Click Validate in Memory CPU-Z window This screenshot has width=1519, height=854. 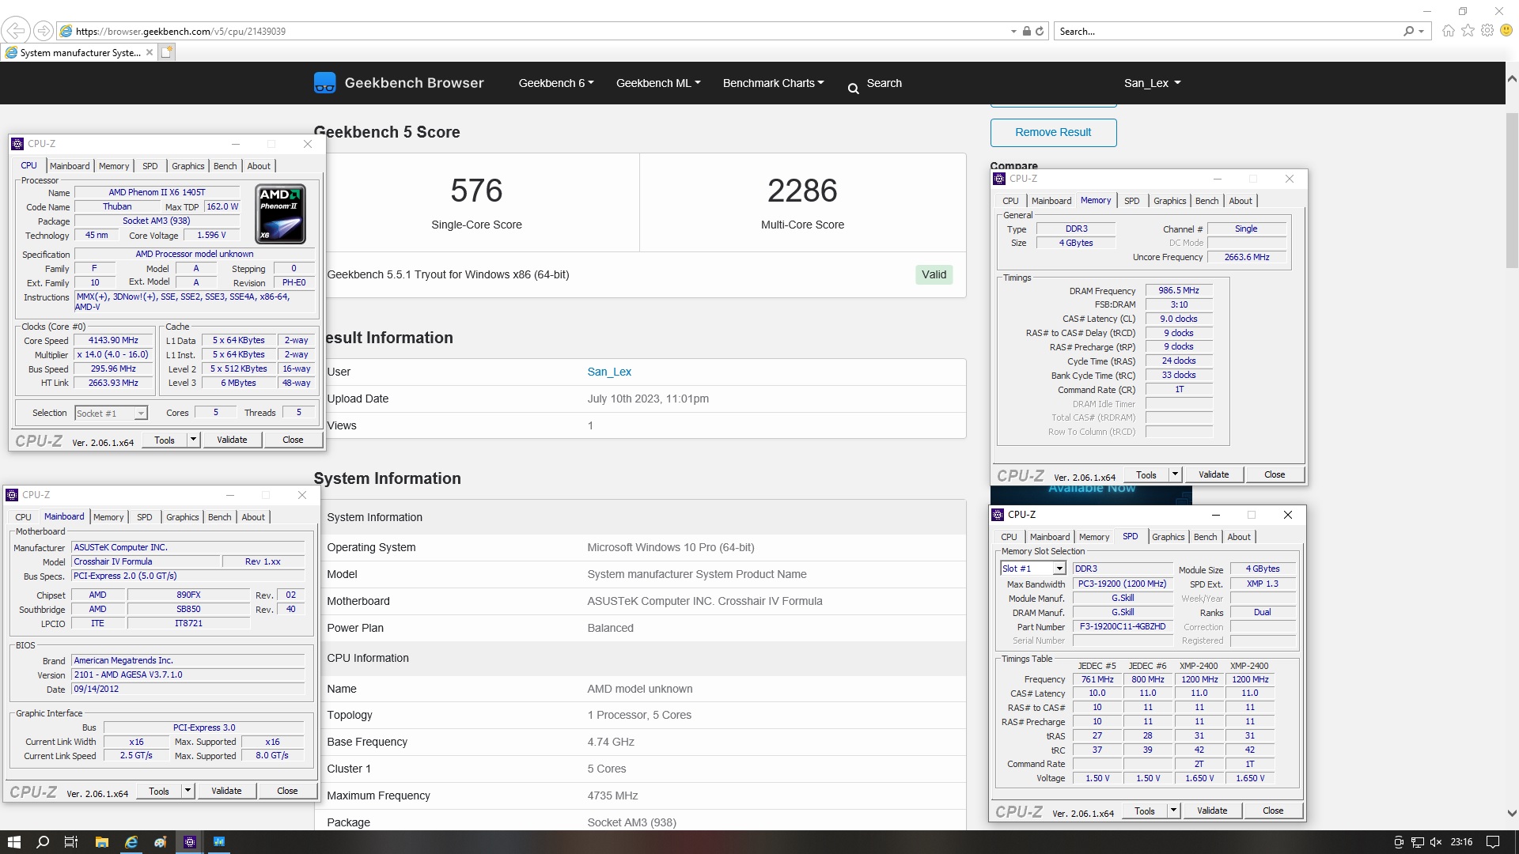point(1214,474)
